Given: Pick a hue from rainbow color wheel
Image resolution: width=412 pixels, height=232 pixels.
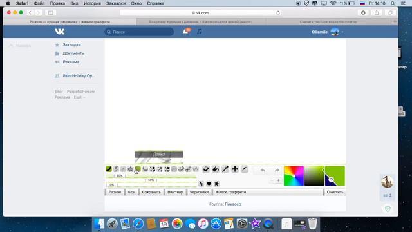Looking at the screenshot, I should (x=294, y=176).
